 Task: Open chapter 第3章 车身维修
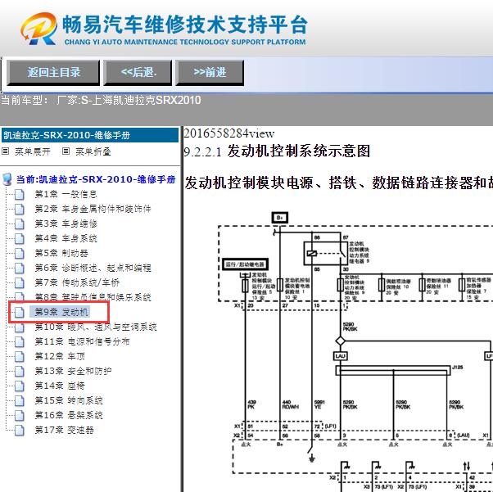pos(66,223)
